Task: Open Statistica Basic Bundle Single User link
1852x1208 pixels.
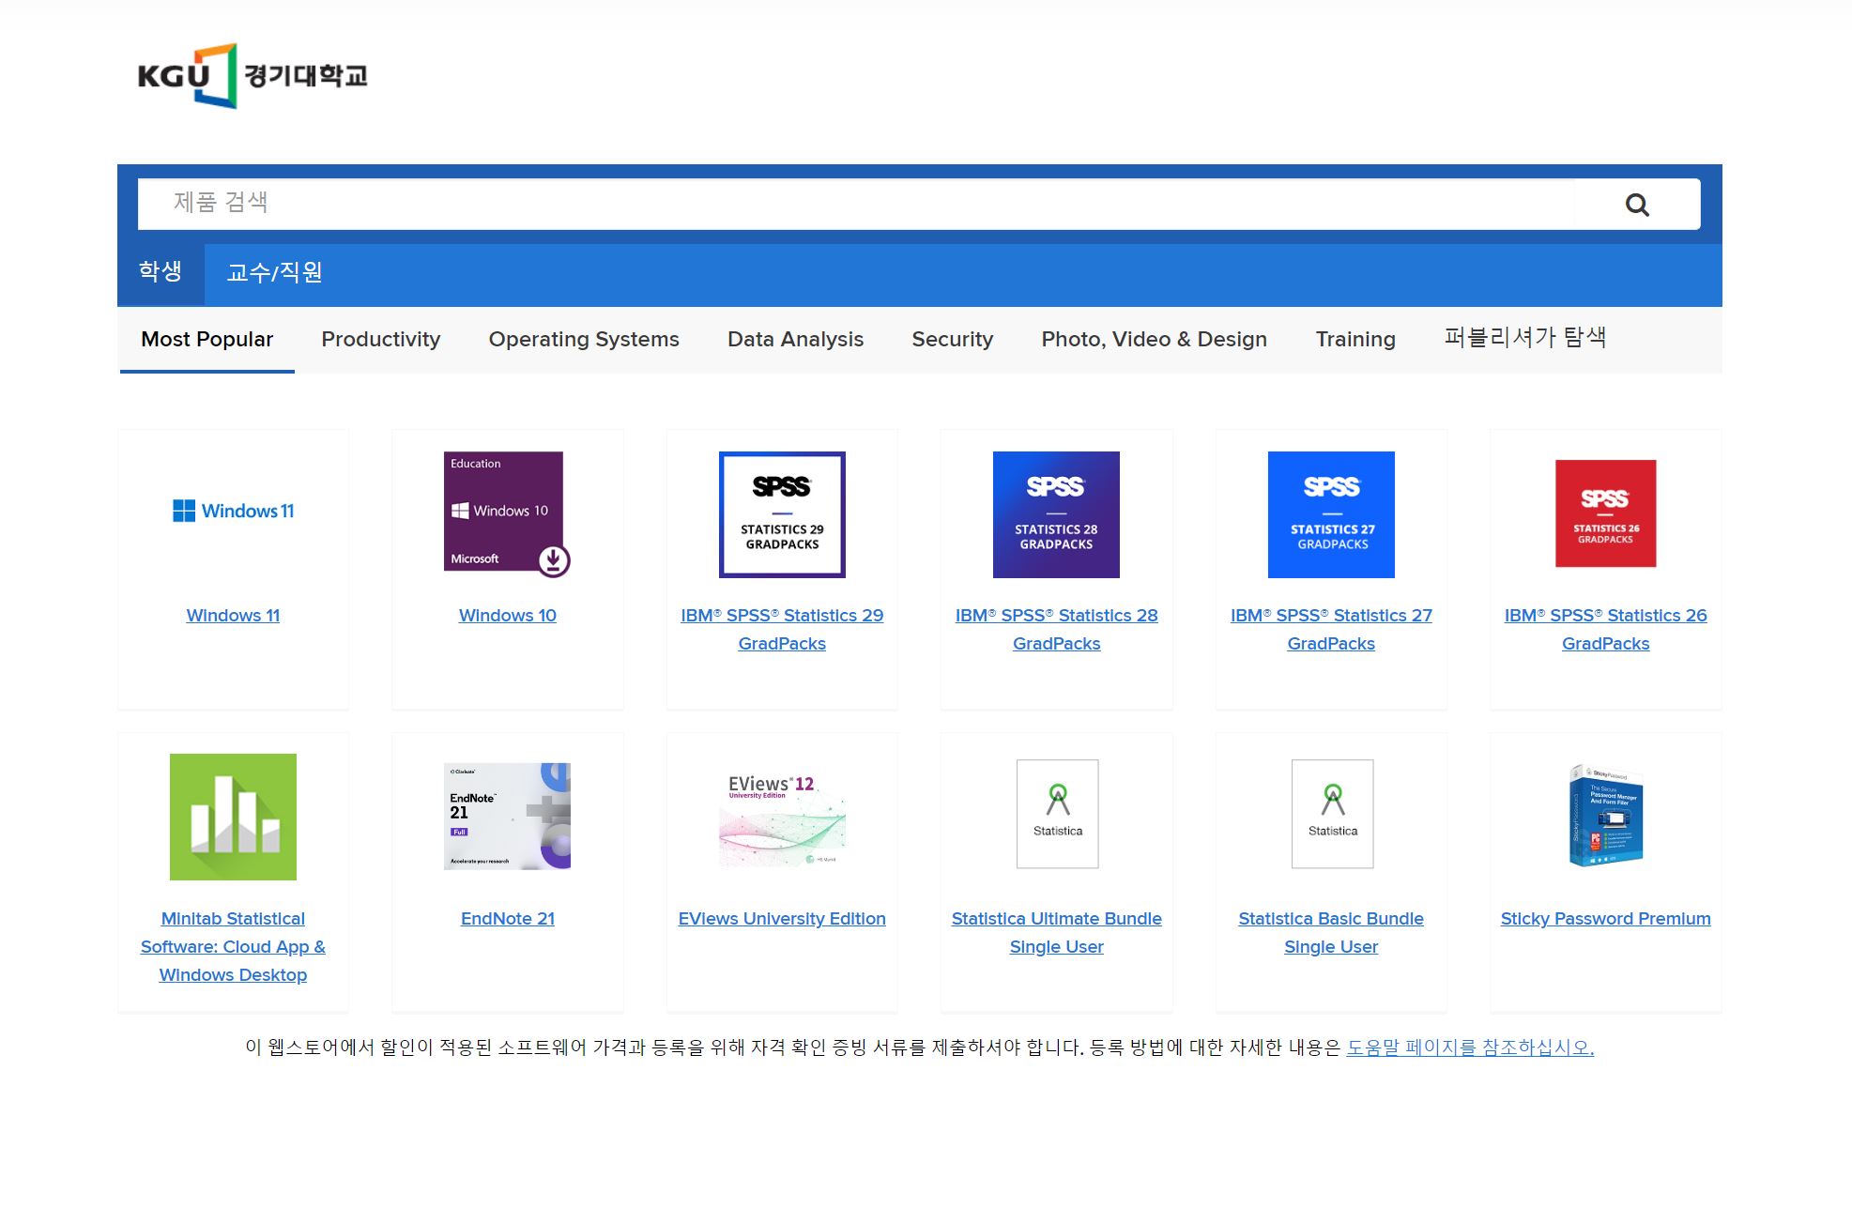Action: pos(1331,933)
